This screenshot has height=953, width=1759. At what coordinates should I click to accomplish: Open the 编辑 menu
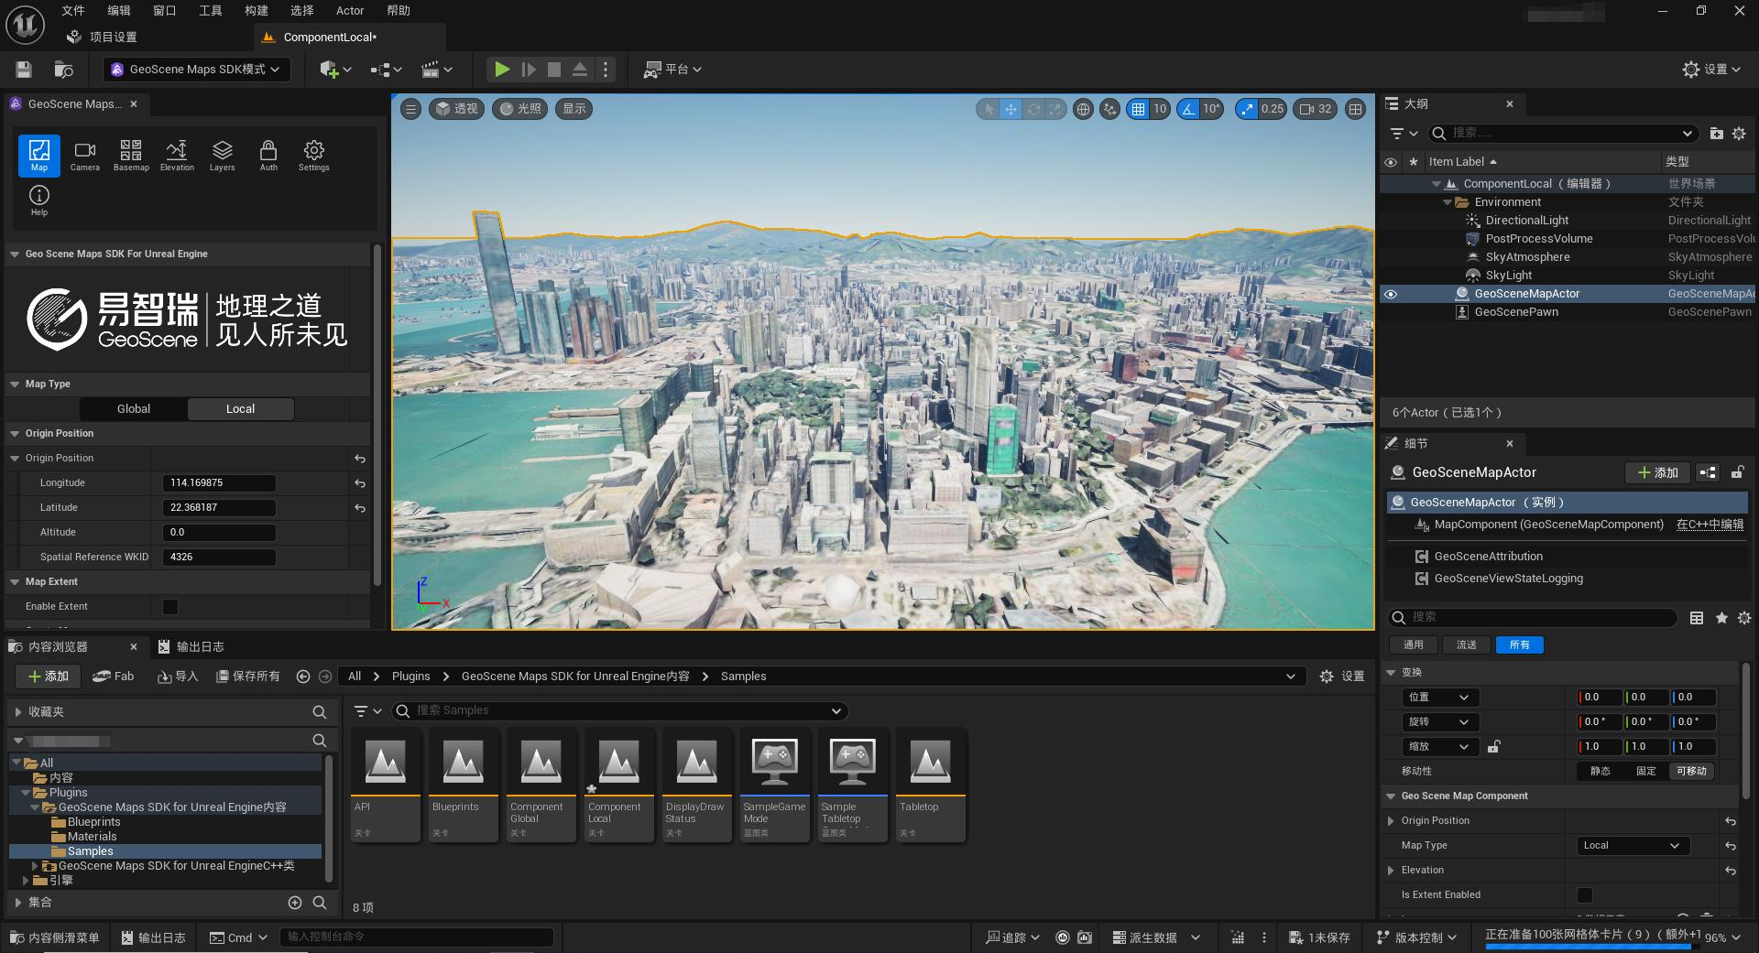119,11
